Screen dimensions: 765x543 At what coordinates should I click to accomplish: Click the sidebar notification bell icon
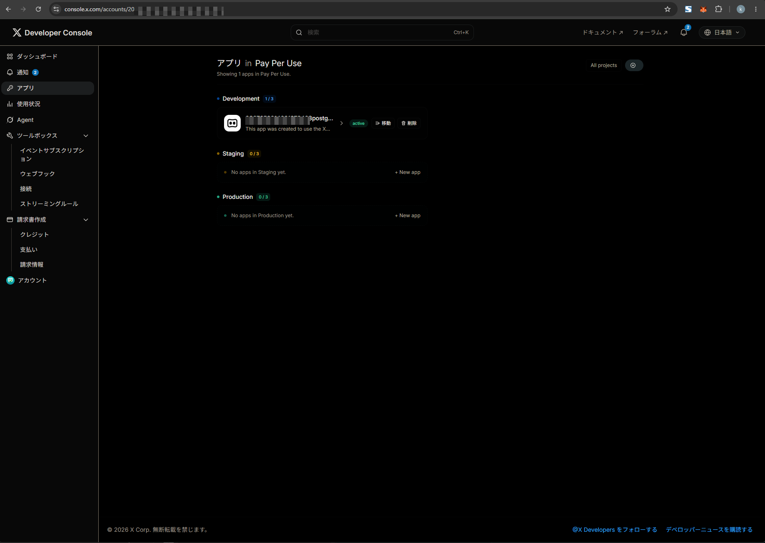coord(10,72)
